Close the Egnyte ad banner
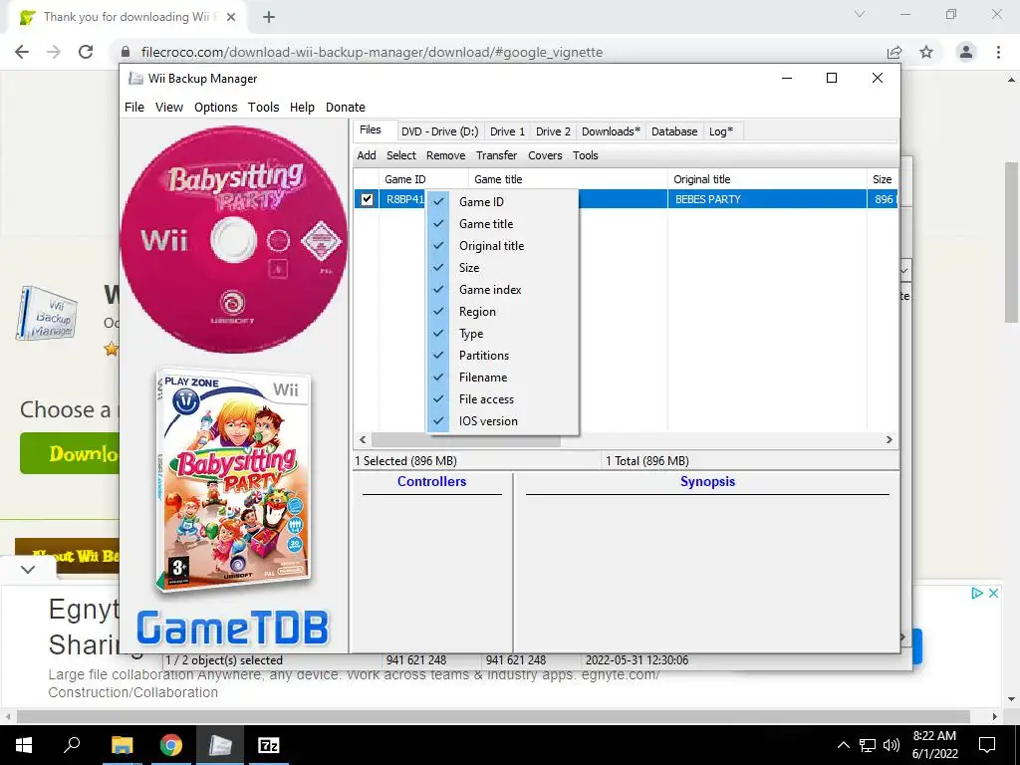The image size is (1020, 765). (993, 594)
